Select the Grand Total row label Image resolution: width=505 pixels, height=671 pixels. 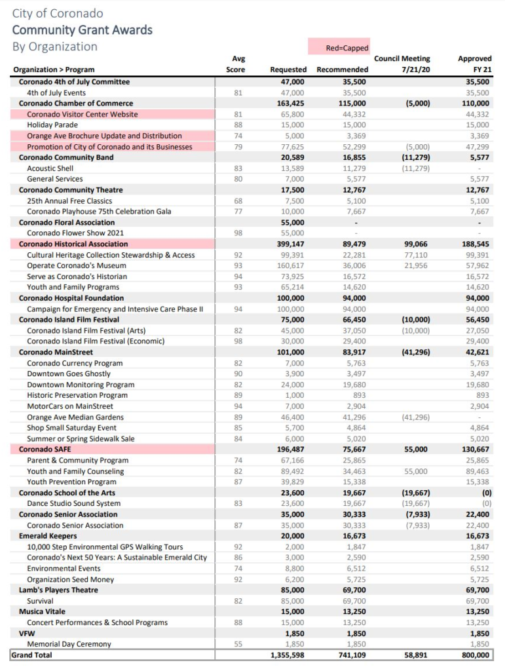[x=32, y=655]
